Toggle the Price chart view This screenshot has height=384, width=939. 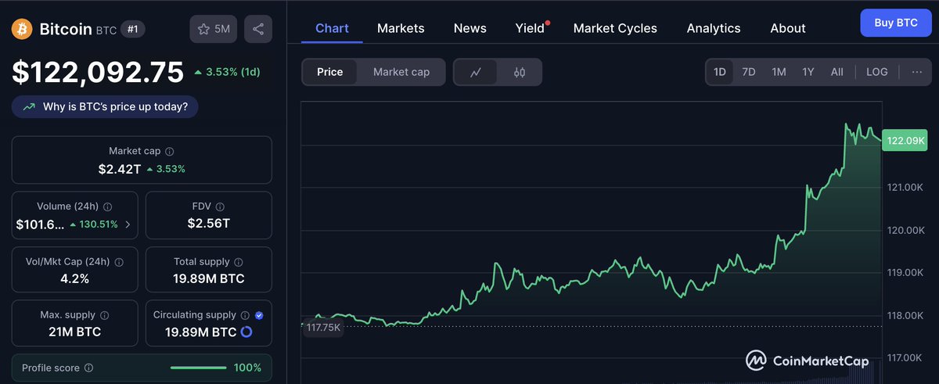coord(329,72)
